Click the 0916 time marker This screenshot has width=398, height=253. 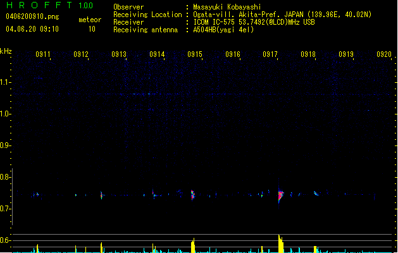tap(233, 54)
